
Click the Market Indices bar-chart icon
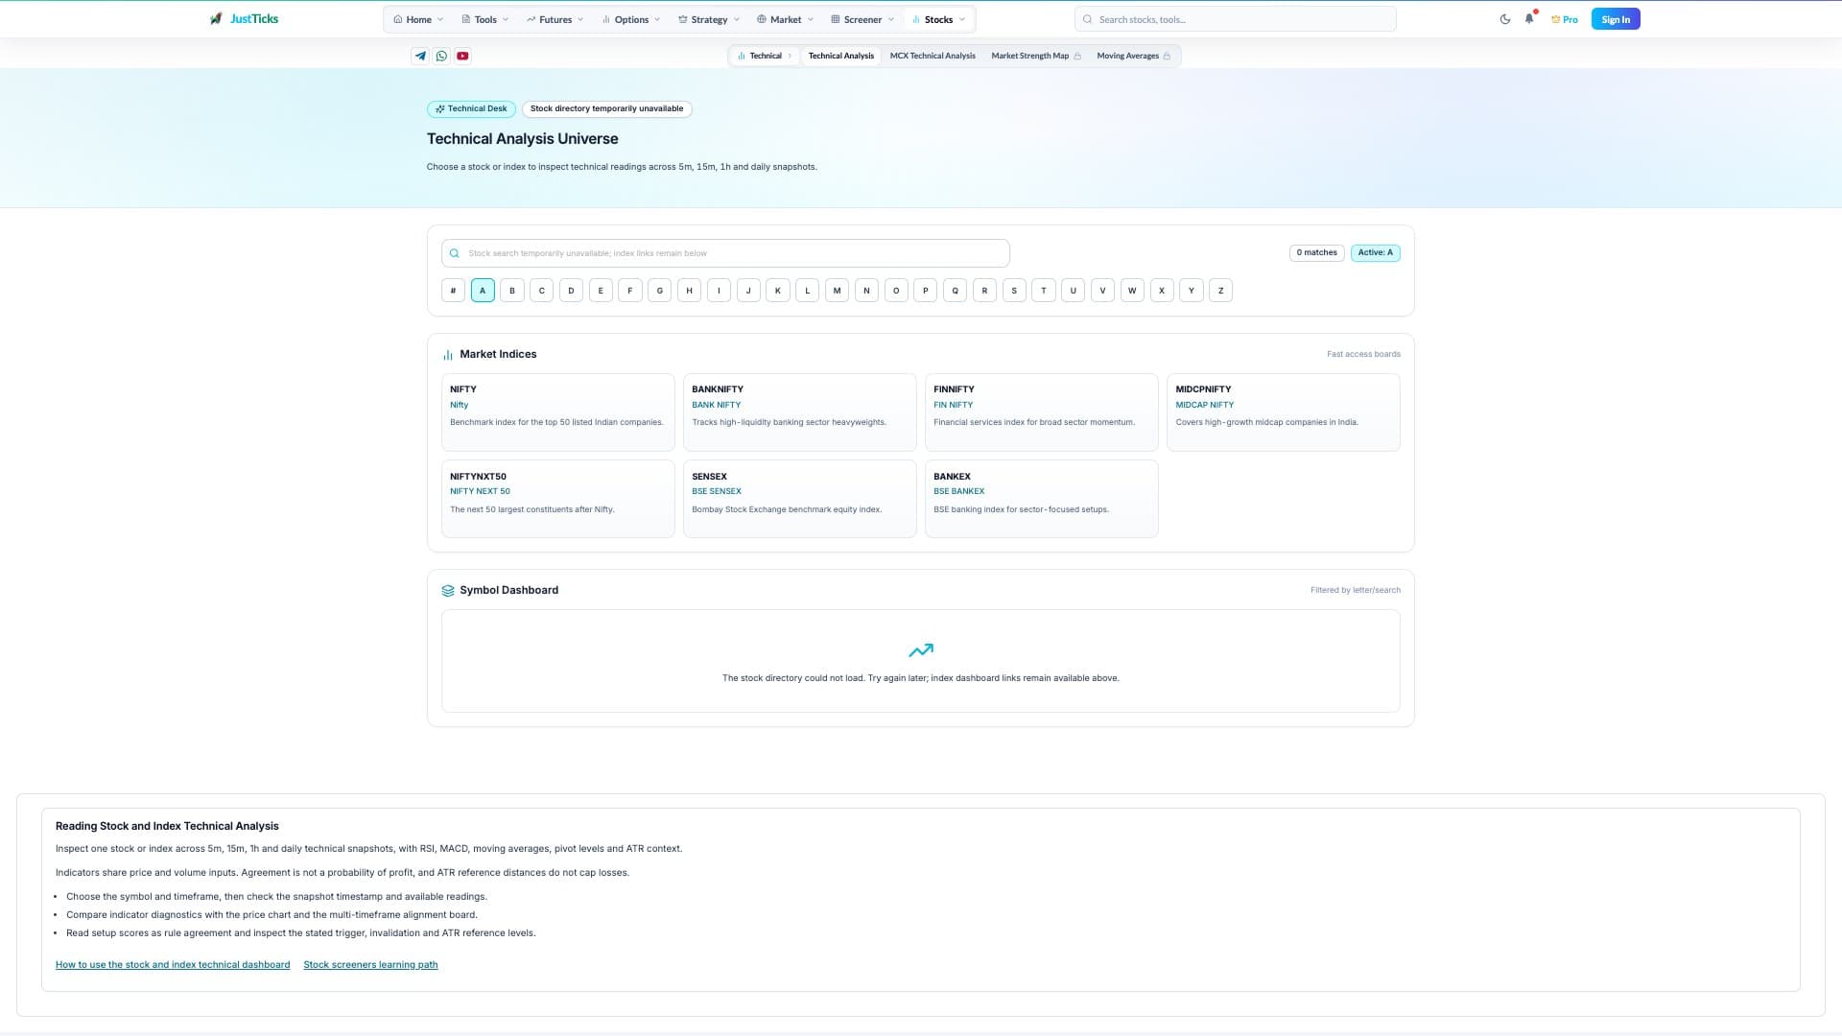tap(448, 355)
